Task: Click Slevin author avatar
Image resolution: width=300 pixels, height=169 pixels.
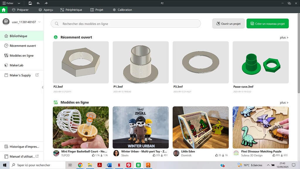Action: tap(116, 153)
